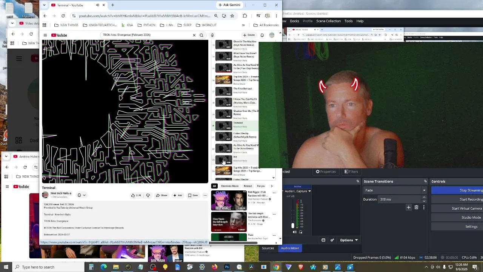Viewport: 483px width, 272px height.
Task: Open the YouTube hamburger guide menu
Action: coord(45,35)
